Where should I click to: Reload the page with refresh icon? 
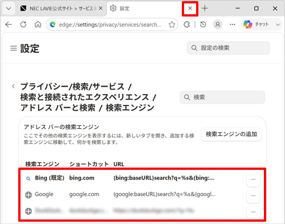[23, 25]
